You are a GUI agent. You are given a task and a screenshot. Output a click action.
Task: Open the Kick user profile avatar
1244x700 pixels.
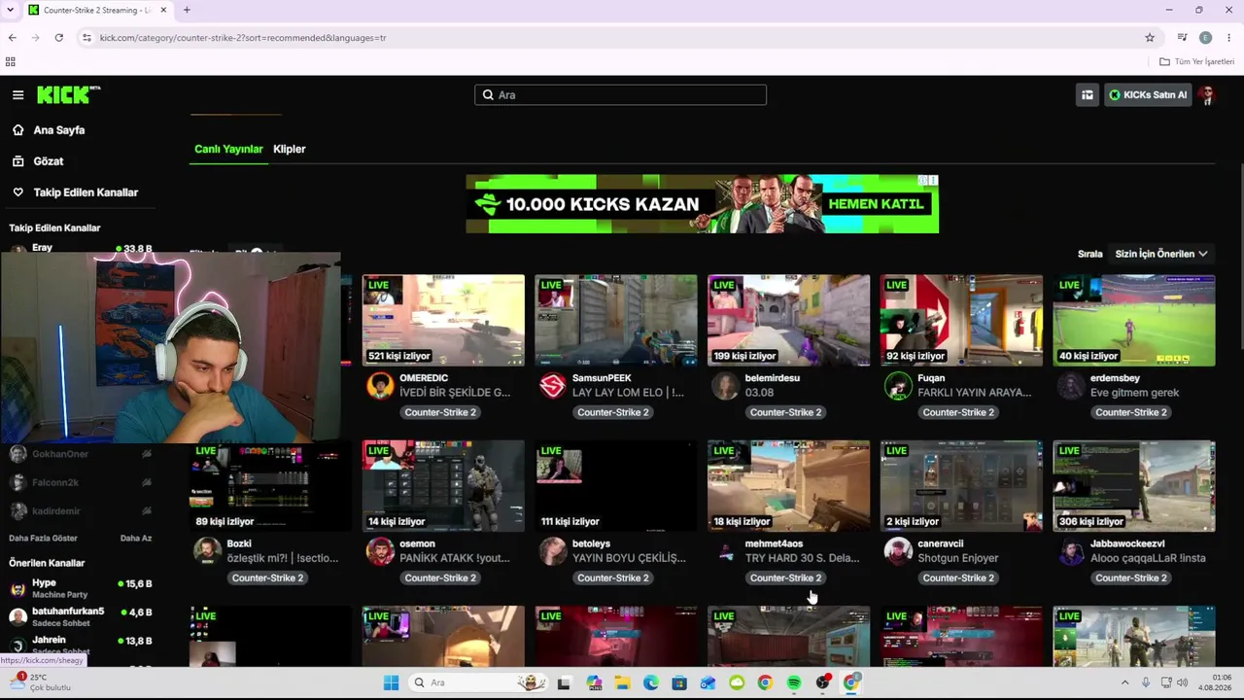tap(1207, 94)
